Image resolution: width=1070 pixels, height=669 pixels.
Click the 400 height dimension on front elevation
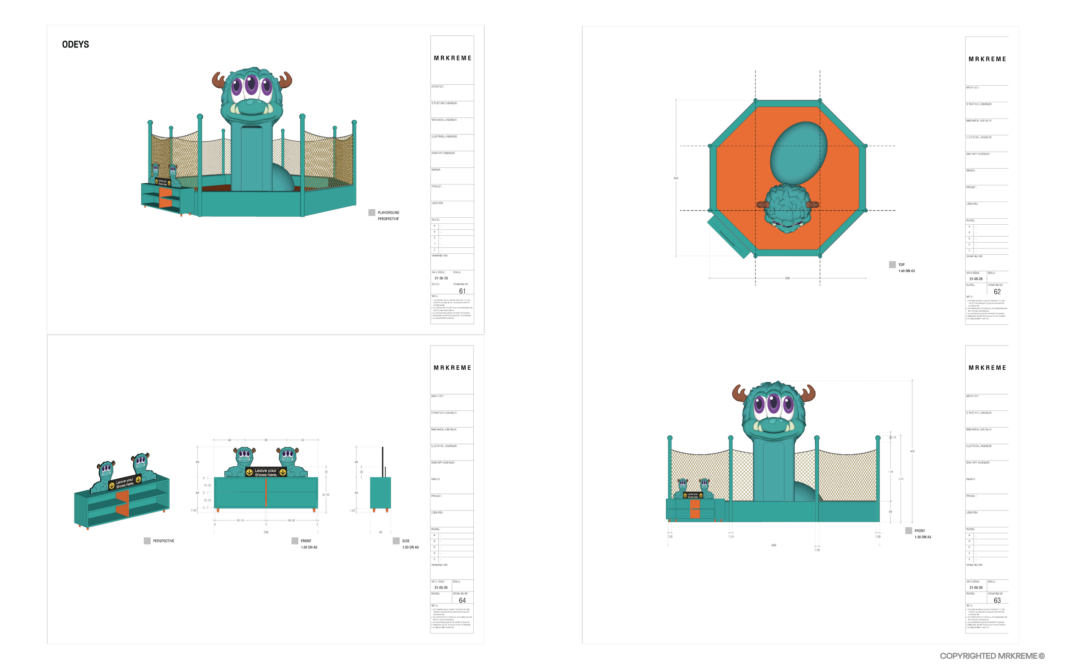click(912, 451)
